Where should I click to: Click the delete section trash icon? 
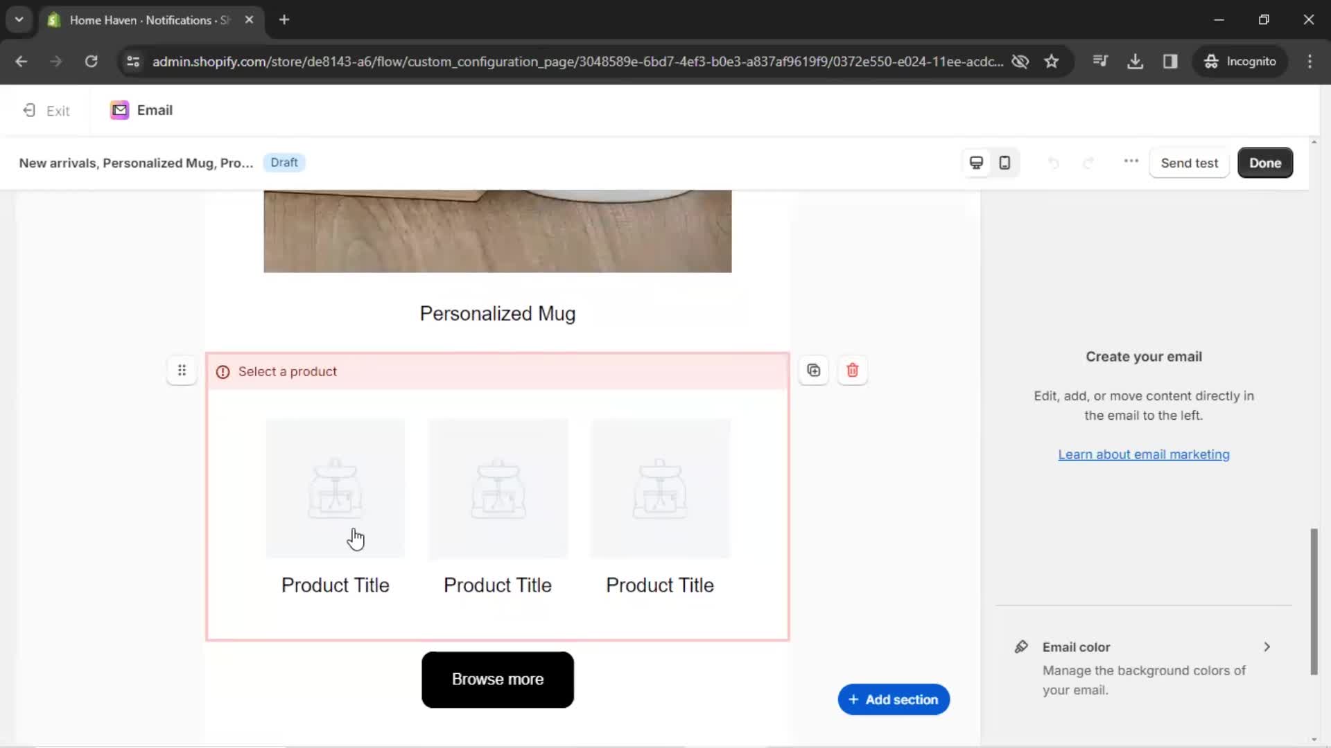tap(852, 370)
